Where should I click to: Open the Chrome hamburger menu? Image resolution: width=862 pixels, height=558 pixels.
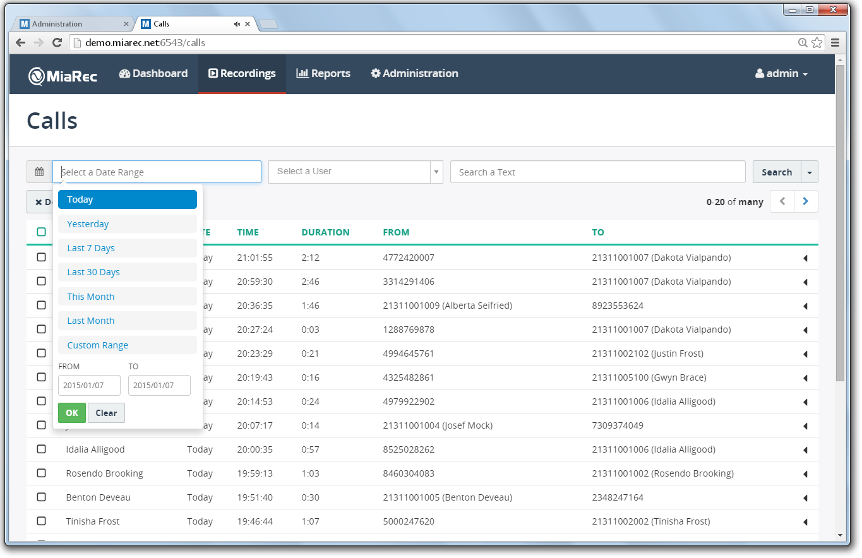click(835, 43)
